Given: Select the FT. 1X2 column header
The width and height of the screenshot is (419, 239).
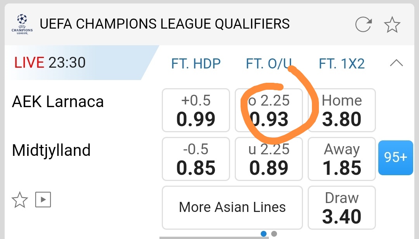Looking at the screenshot, I should pos(342,63).
